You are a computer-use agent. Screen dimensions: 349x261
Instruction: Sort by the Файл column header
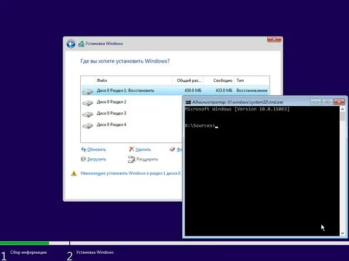point(133,80)
